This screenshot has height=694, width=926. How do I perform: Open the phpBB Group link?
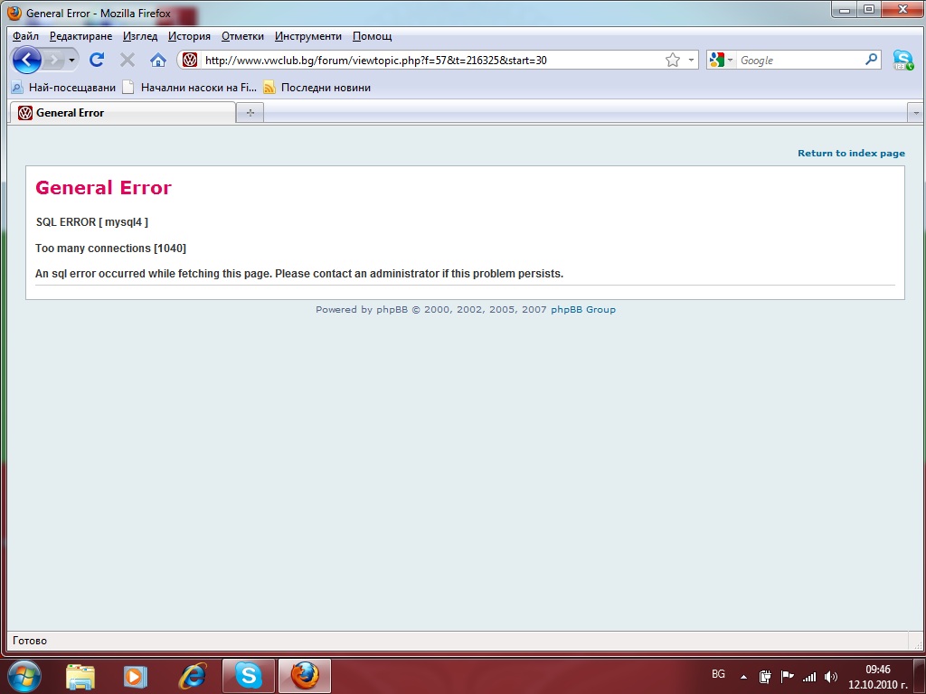(583, 310)
